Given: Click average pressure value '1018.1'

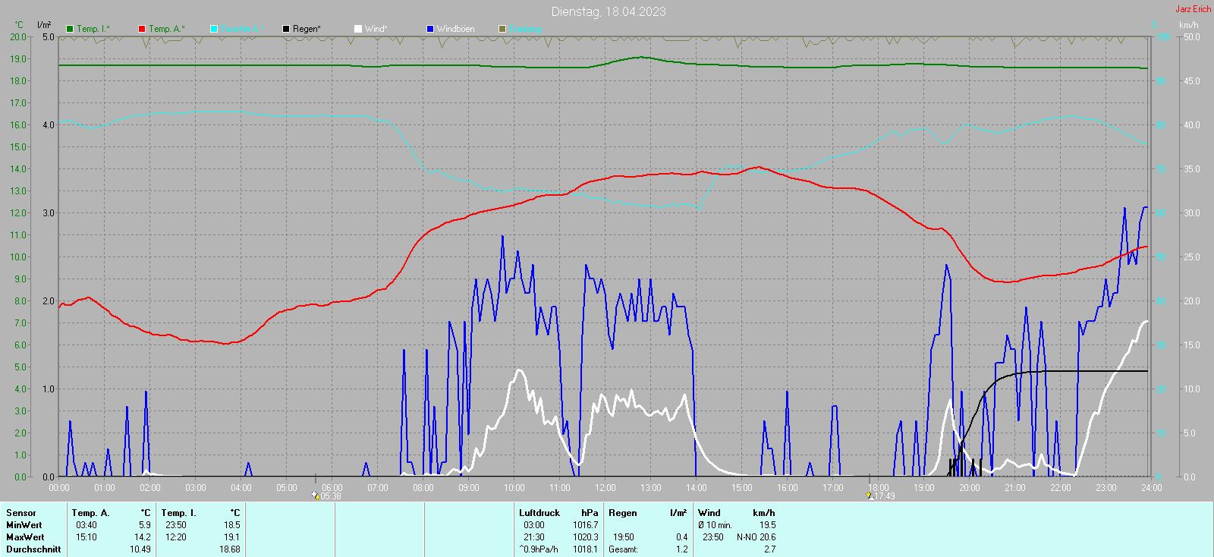Looking at the screenshot, I should pyautogui.click(x=585, y=549).
